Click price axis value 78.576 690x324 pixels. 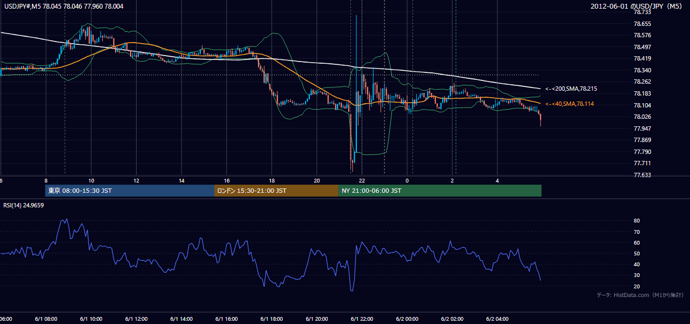coord(642,35)
